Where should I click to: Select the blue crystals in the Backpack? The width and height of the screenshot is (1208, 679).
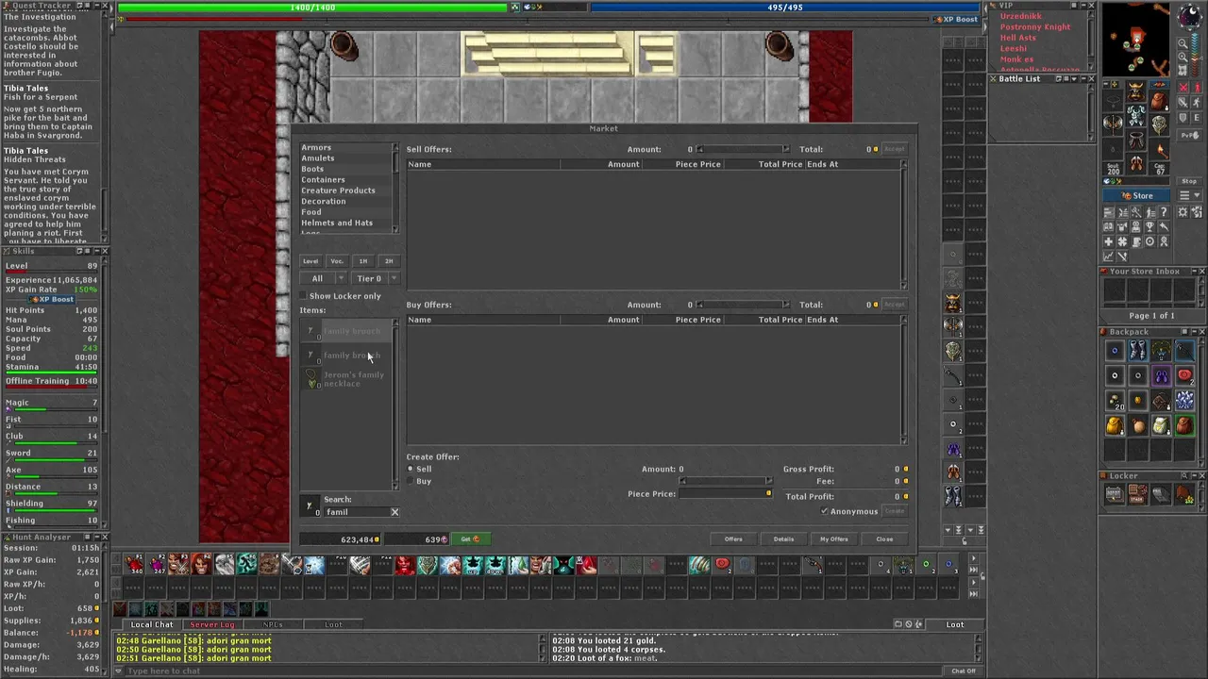click(1184, 400)
